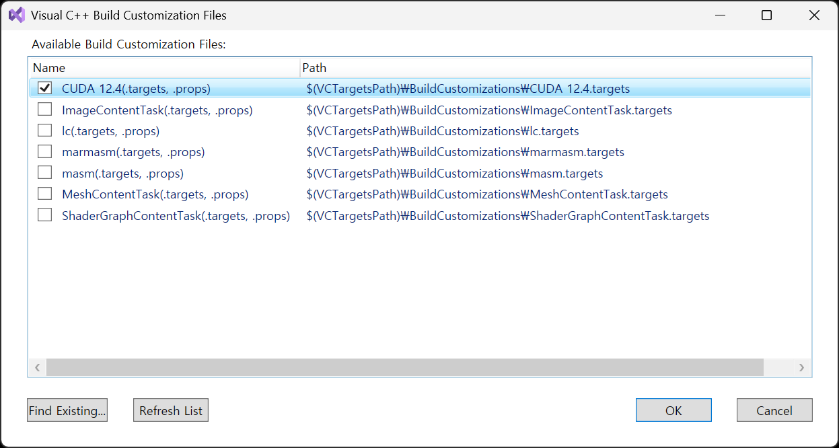Click the CUDA 12.4.targets path
The height and width of the screenshot is (448, 839).
[468, 88]
